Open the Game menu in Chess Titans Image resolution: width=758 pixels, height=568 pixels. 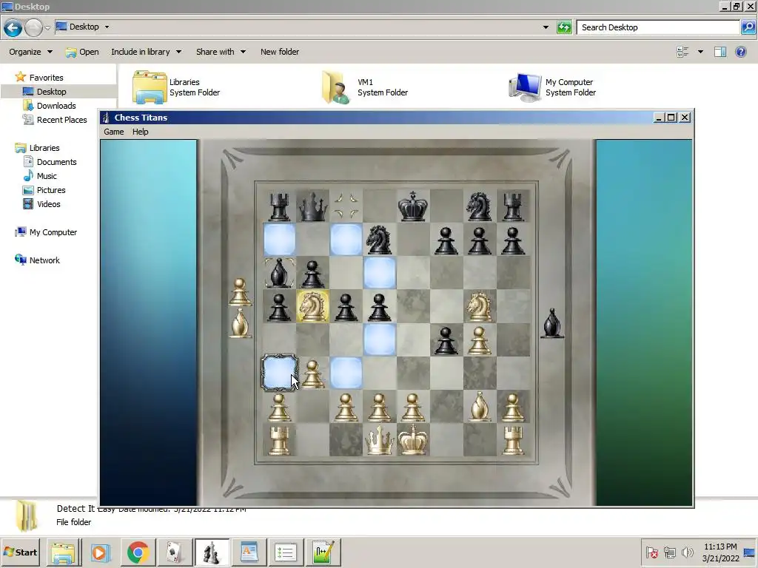[113, 132]
